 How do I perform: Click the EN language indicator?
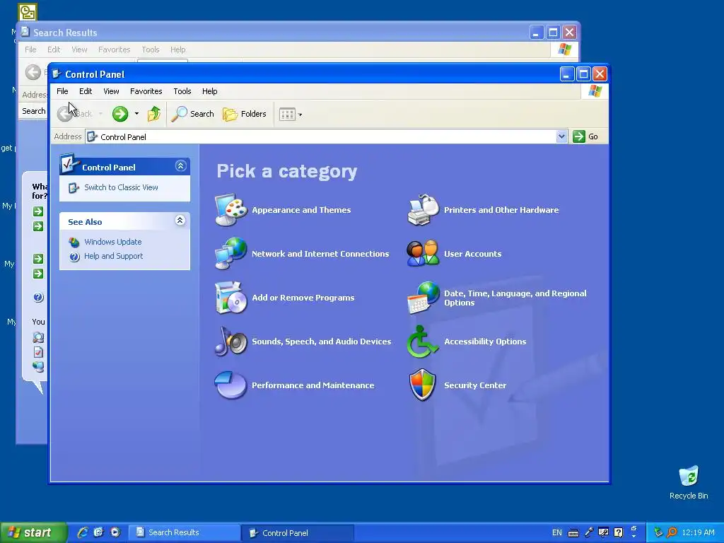[x=557, y=532]
